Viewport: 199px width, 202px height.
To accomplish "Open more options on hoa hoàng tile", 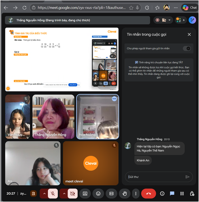I will [114, 99].
